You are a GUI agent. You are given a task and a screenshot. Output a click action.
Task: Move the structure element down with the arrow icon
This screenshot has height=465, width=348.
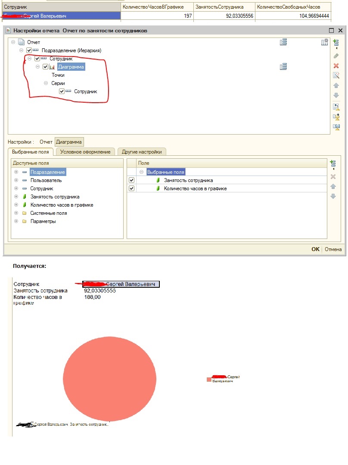[x=336, y=95]
